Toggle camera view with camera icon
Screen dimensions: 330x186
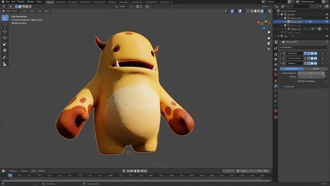[269, 43]
